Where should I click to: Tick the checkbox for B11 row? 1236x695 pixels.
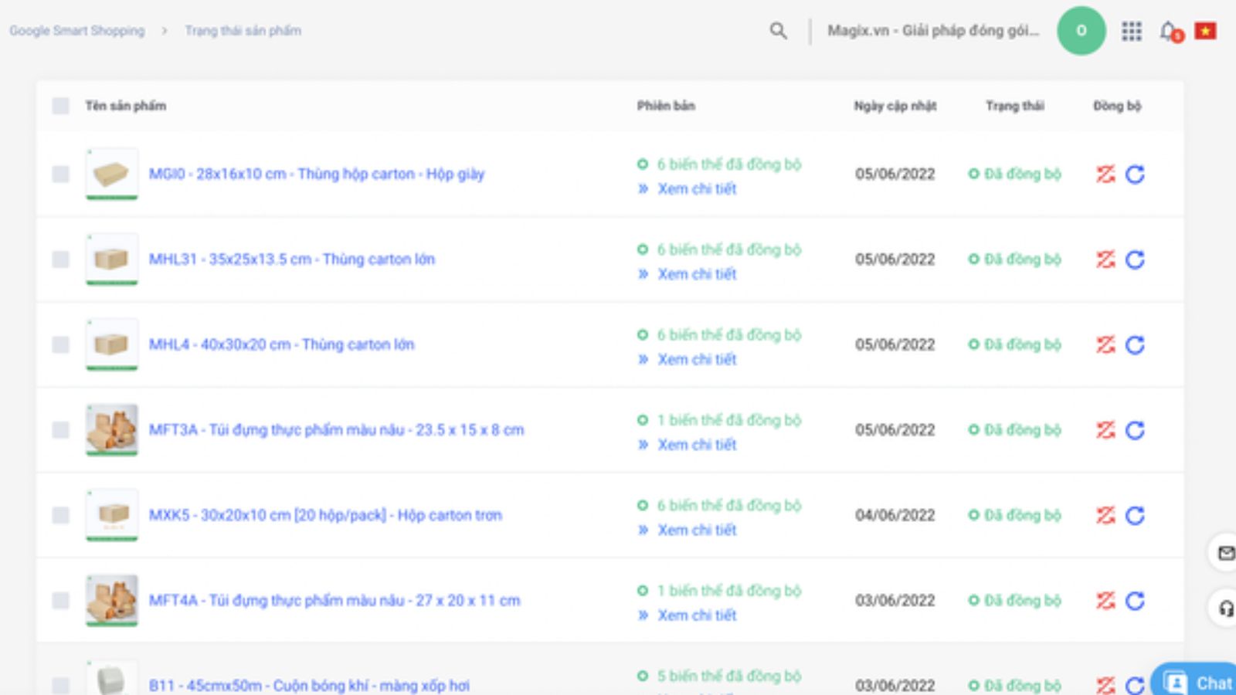click(x=60, y=685)
